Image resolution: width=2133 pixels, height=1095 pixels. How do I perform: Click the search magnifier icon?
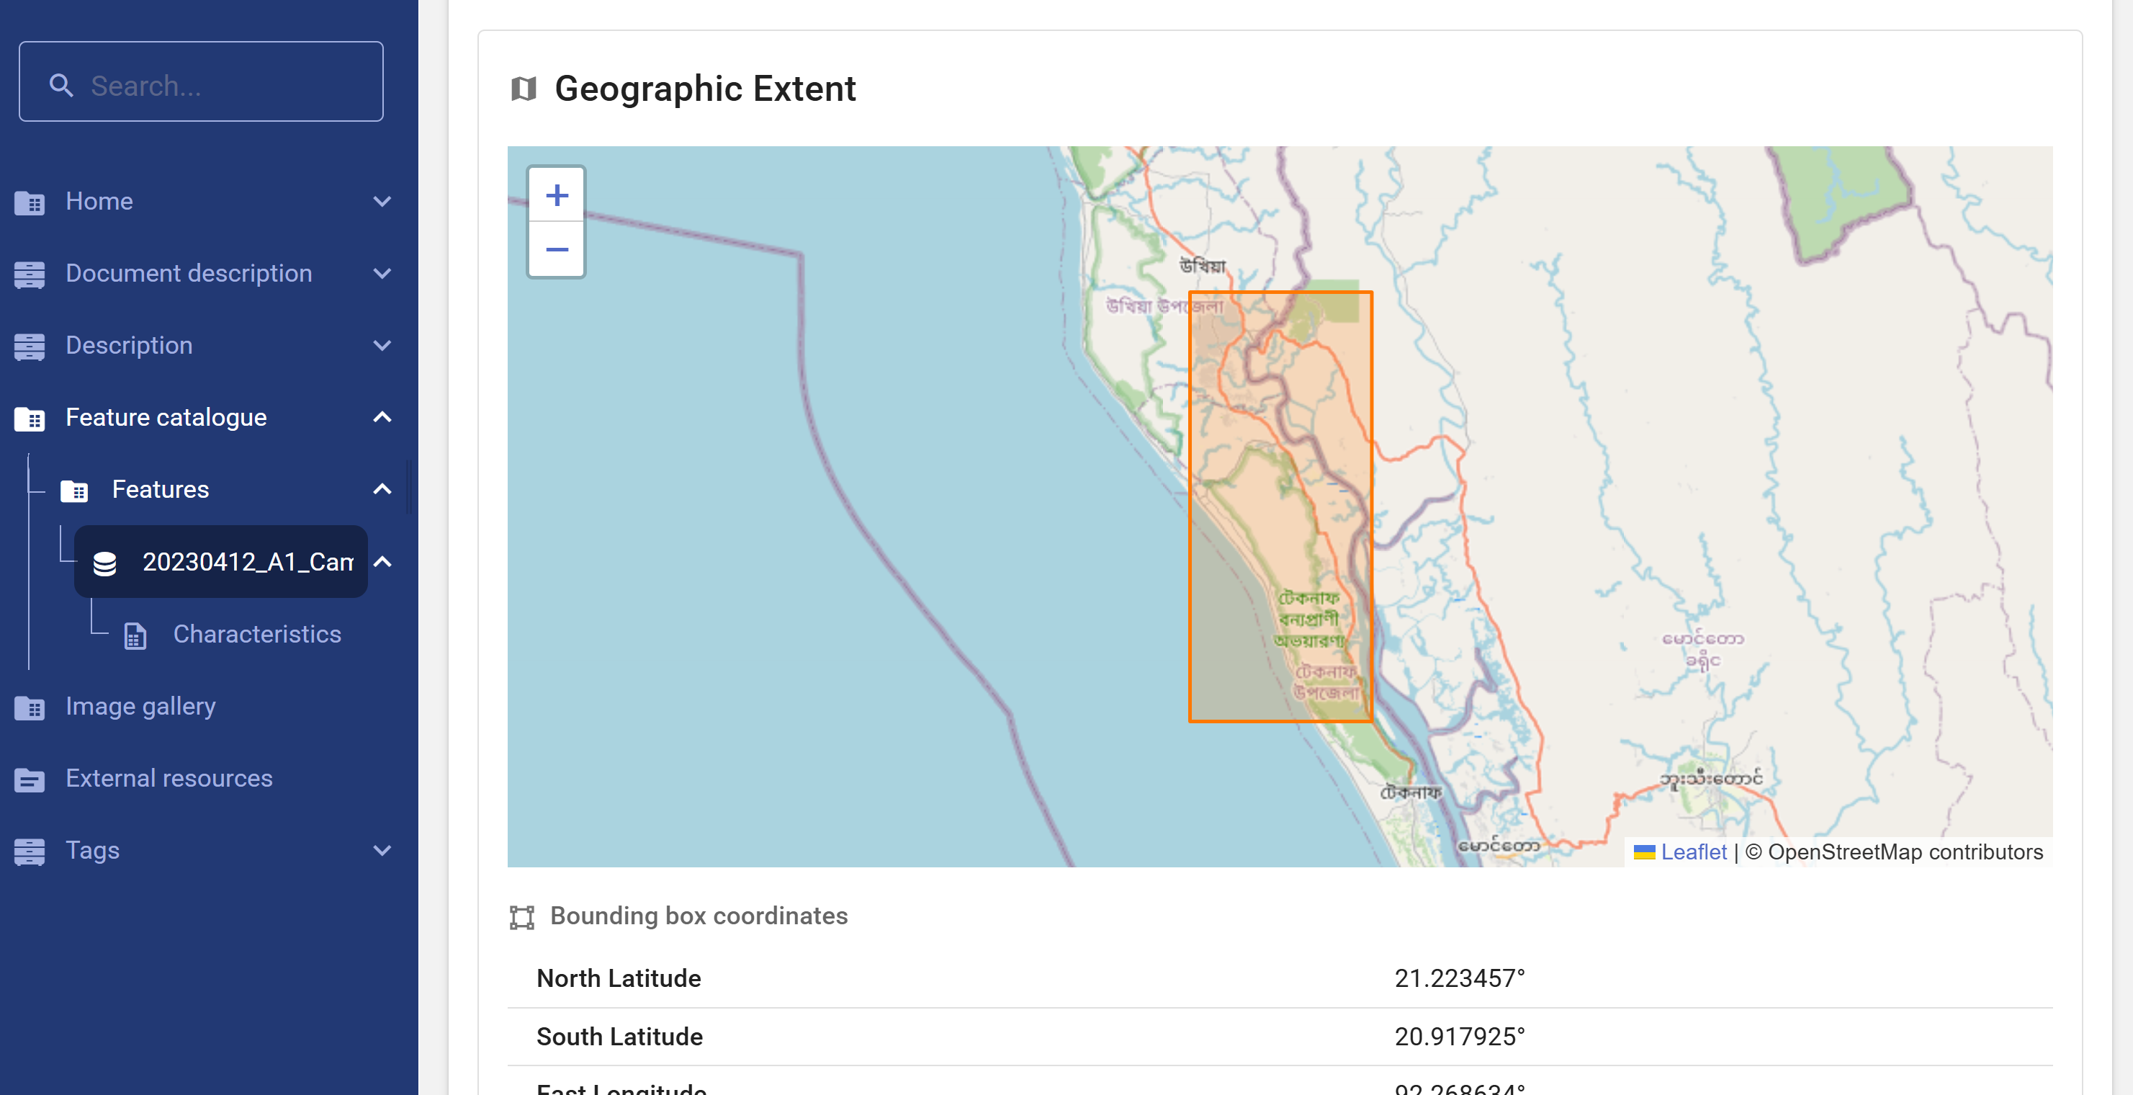click(61, 84)
